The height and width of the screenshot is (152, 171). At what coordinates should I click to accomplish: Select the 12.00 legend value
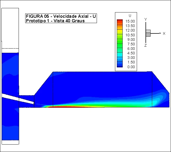click(x=130, y=30)
